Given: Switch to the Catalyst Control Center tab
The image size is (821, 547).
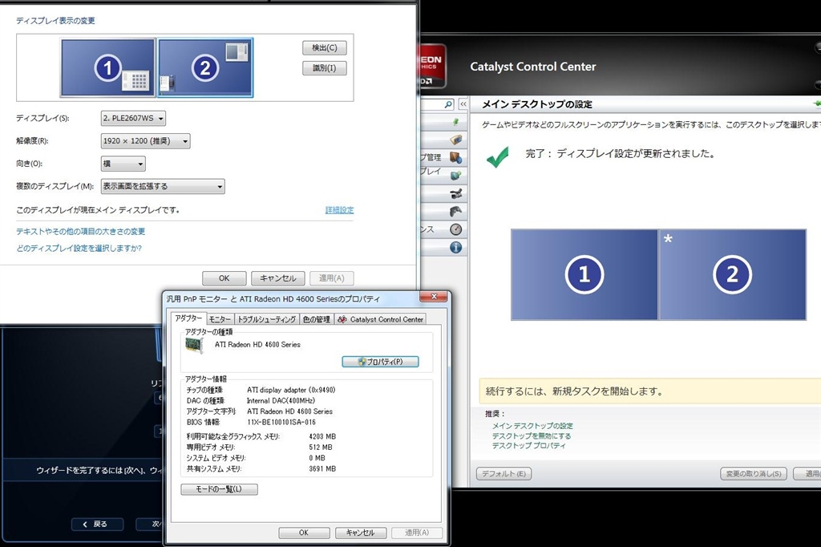Looking at the screenshot, I should pos(380,319).
